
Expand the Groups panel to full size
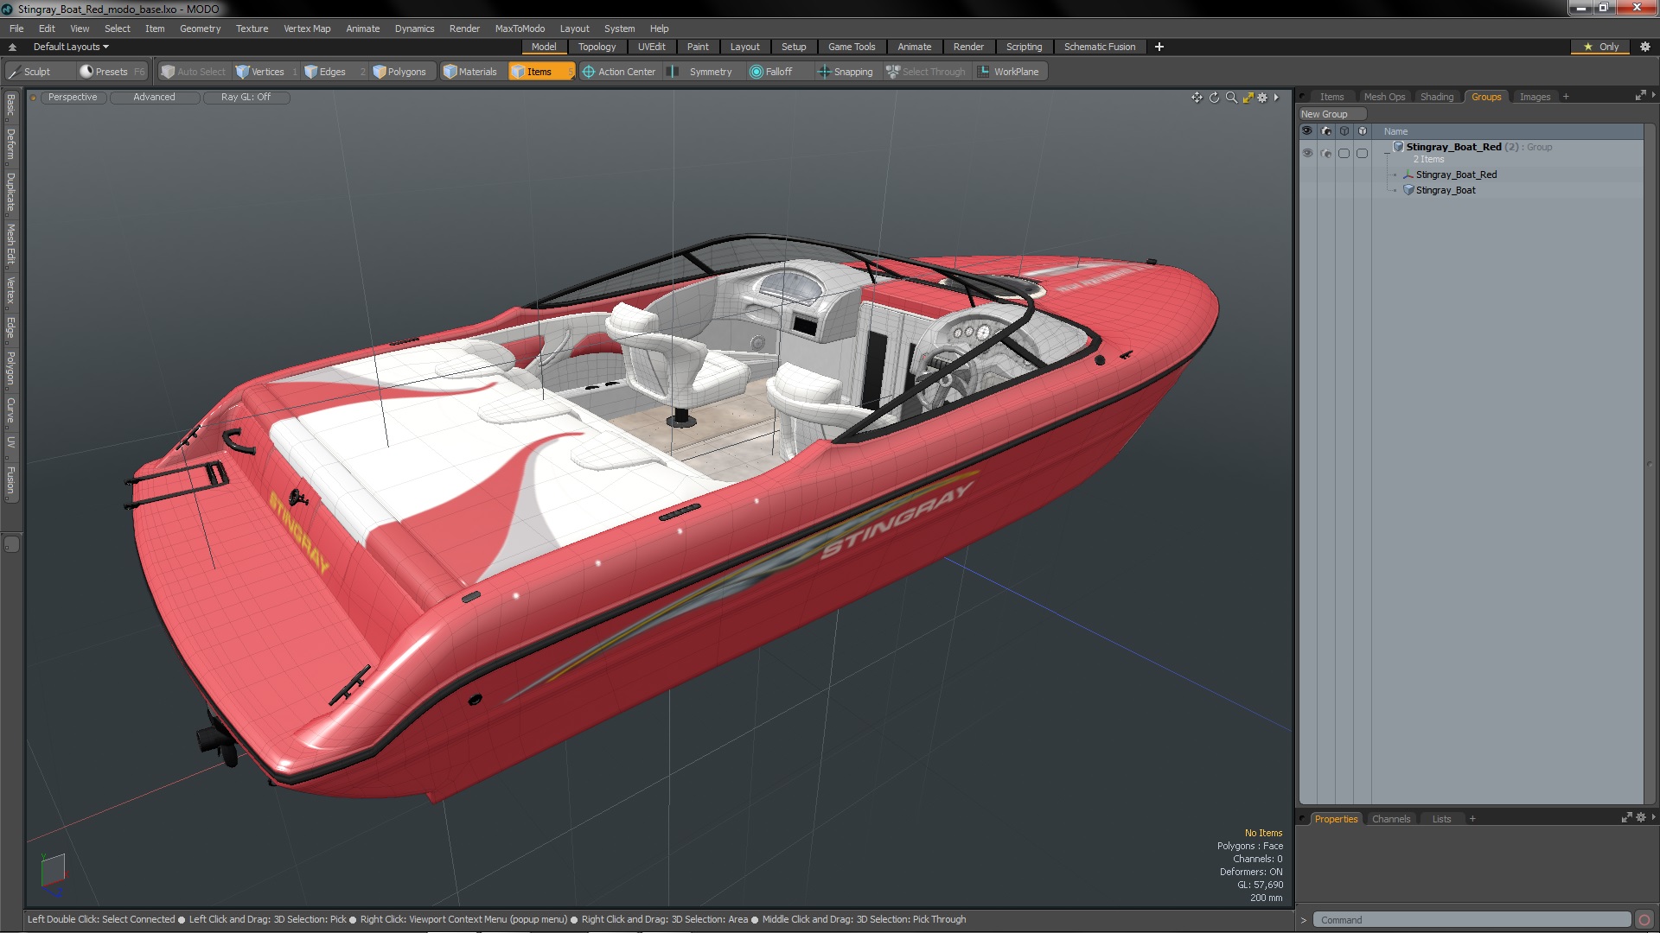point(1640,96)
